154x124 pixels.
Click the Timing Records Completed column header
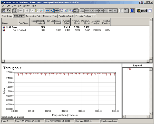[x=38, y=22]
